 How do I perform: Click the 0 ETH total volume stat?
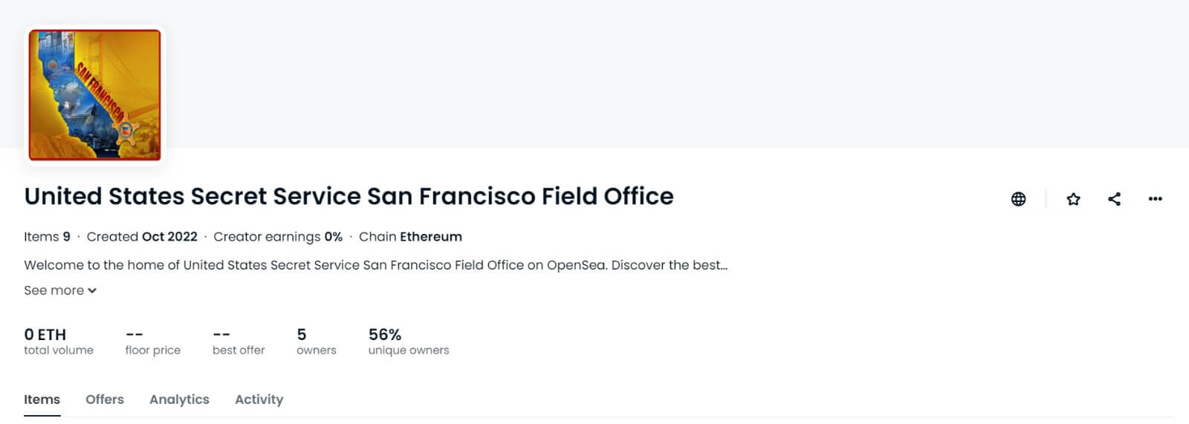point(59,342)
